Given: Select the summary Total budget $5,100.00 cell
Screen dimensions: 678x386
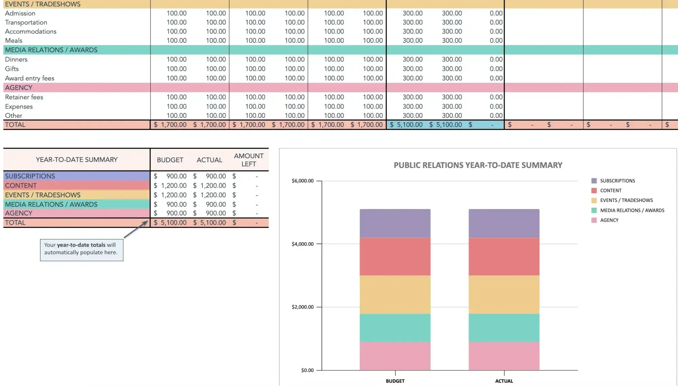Looking at the screenshot, I should [x=170, y=223].
